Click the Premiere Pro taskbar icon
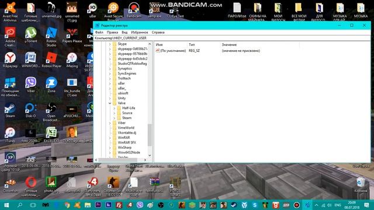 (x=98, y=205)
